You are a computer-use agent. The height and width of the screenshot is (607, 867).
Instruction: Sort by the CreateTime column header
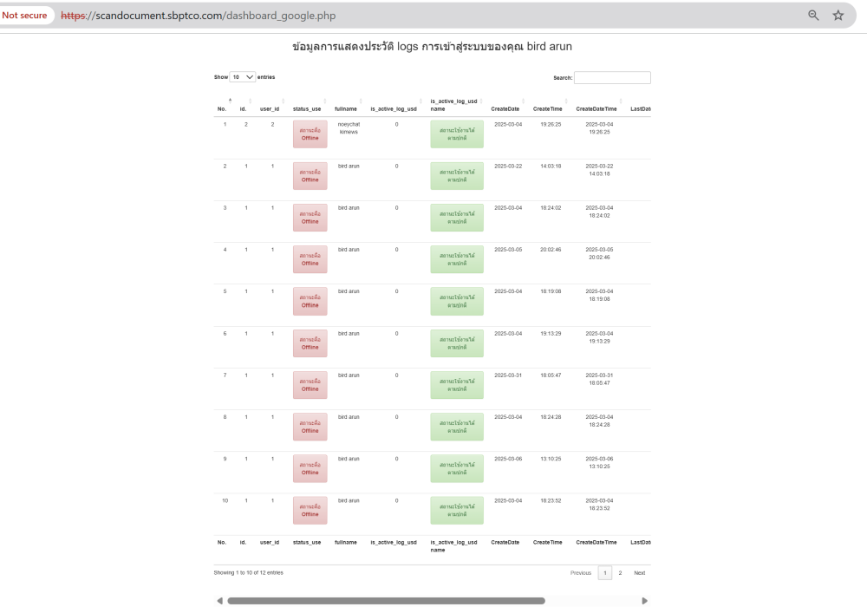[x=547, y=108]
